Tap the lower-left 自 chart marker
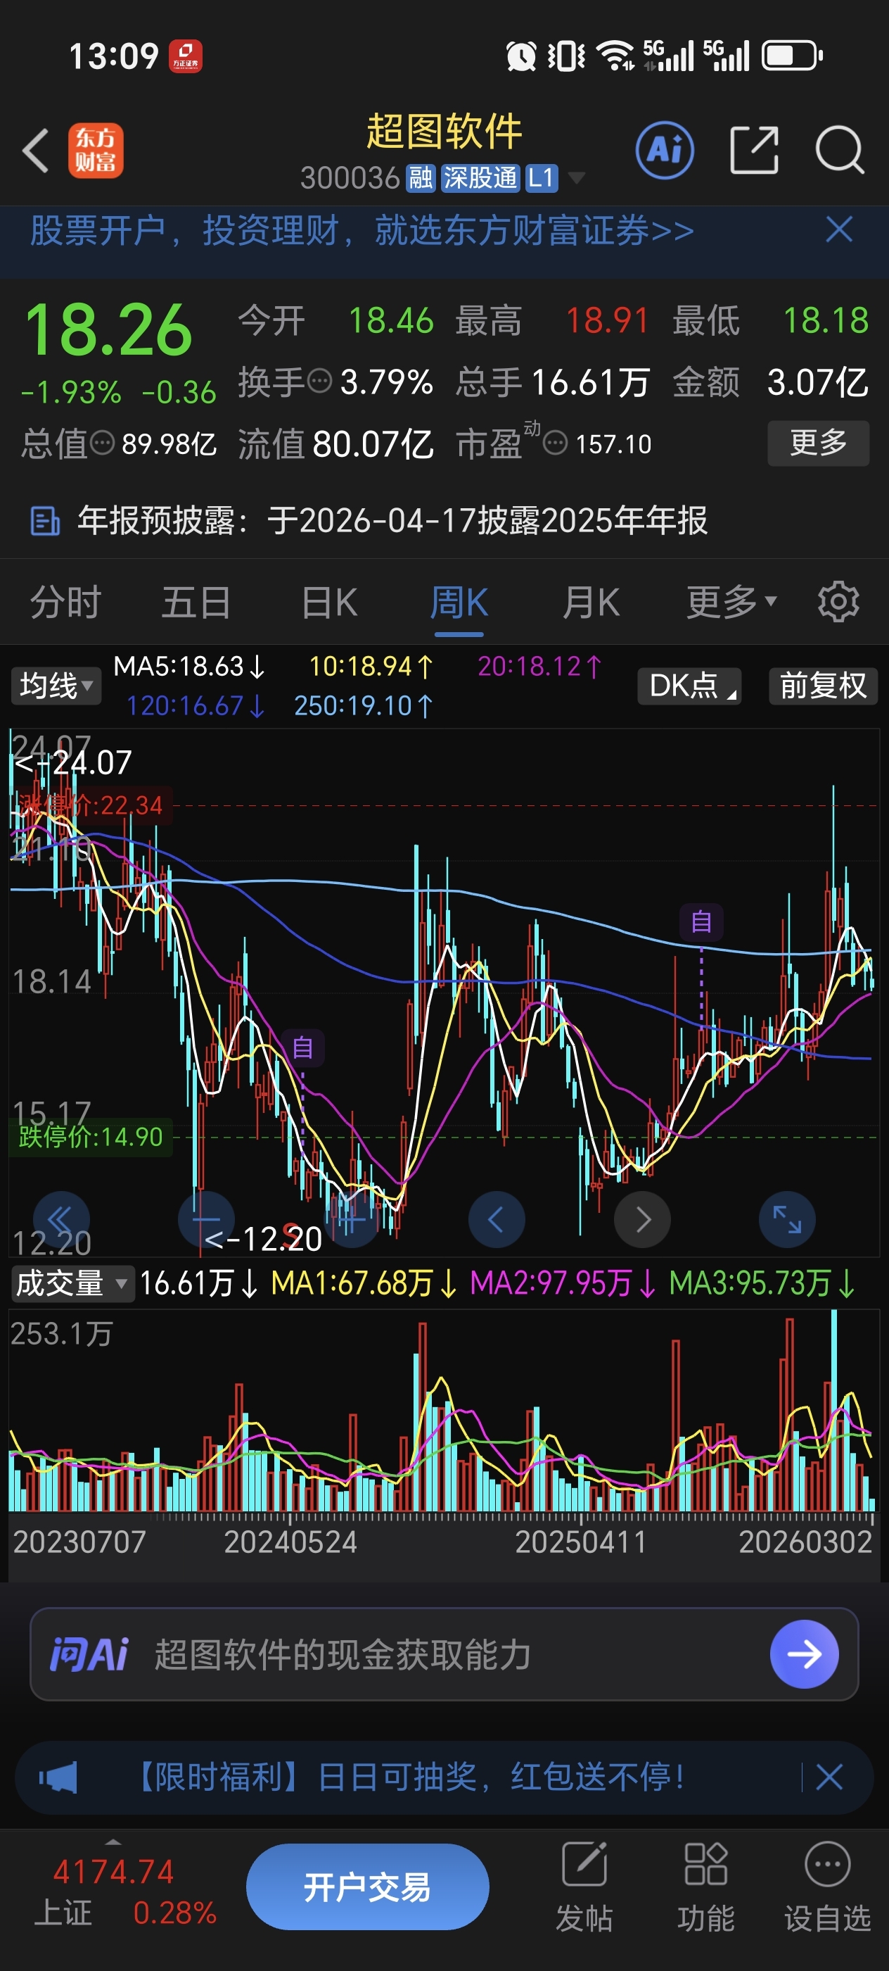The height and width of the screenshot is (1971, 889). pos(302,1047)
